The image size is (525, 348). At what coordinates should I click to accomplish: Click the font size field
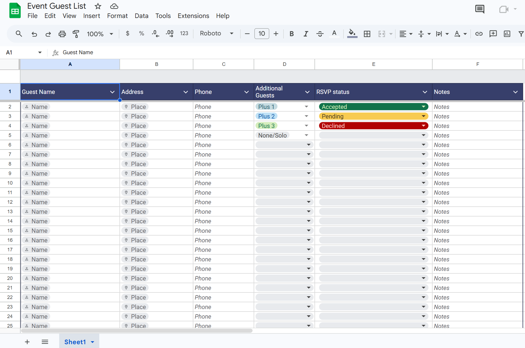262,33
